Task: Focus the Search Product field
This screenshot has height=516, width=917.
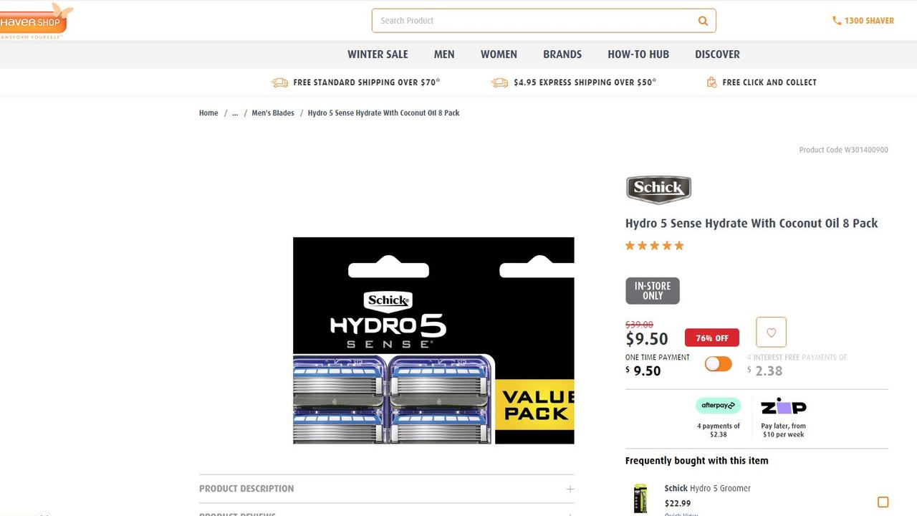Action: coord(544,21)
